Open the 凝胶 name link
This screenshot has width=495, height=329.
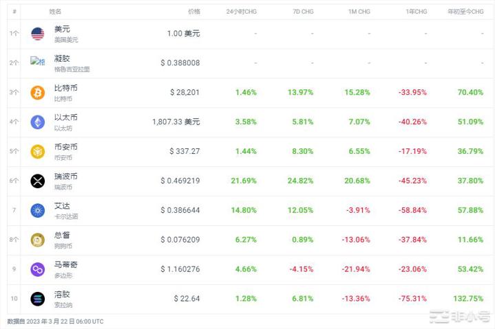[x=62, y=58]
